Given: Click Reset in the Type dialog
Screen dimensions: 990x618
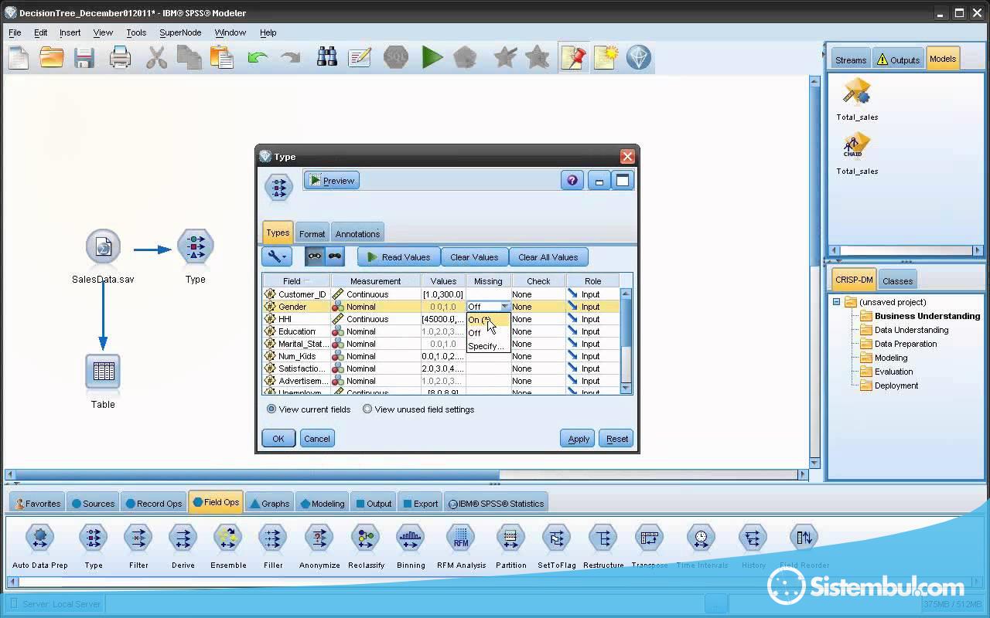Looking at the screenshot, I should pyautogui.click(x=616, y=439).
